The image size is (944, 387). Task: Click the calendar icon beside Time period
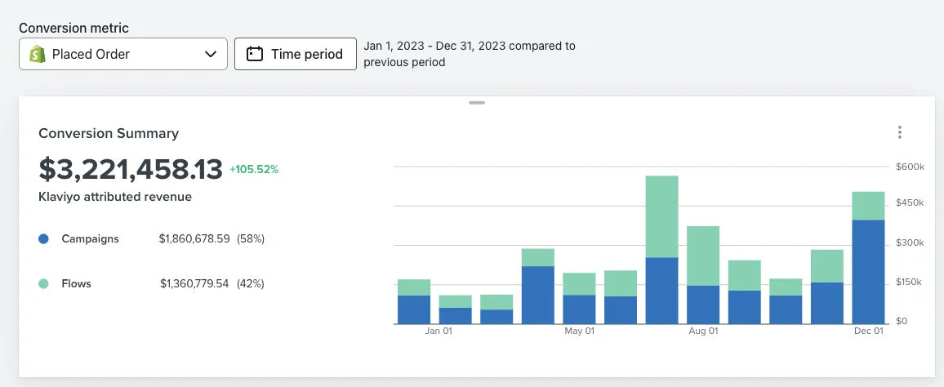tap(255, 54)
